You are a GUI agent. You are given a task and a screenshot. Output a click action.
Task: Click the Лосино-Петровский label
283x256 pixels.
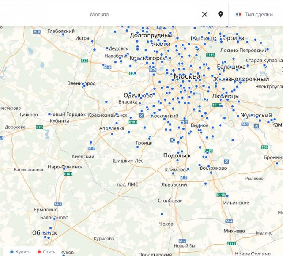click(244, 51)
